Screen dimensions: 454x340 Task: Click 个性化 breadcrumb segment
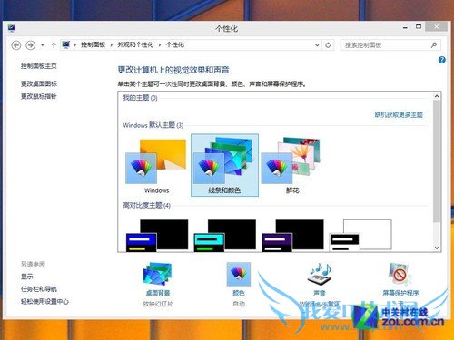(175, 44)
